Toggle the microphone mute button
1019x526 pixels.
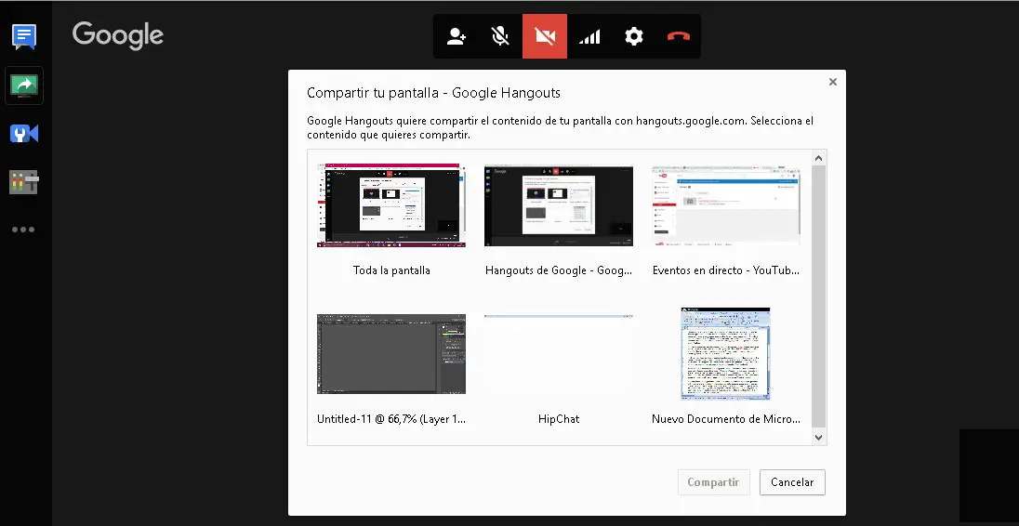click(500, 37)
